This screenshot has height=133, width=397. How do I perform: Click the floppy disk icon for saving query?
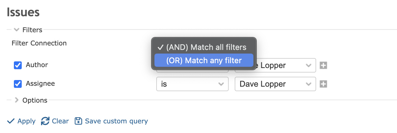tap(78, 121)
